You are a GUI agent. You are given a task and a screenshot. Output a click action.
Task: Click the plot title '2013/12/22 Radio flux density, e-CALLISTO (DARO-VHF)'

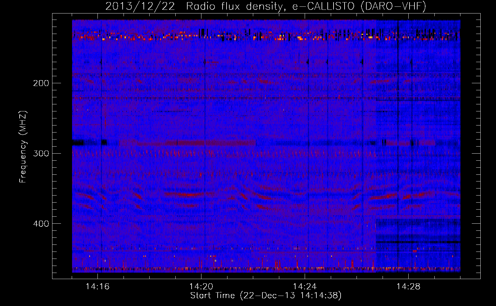point(266,6)
